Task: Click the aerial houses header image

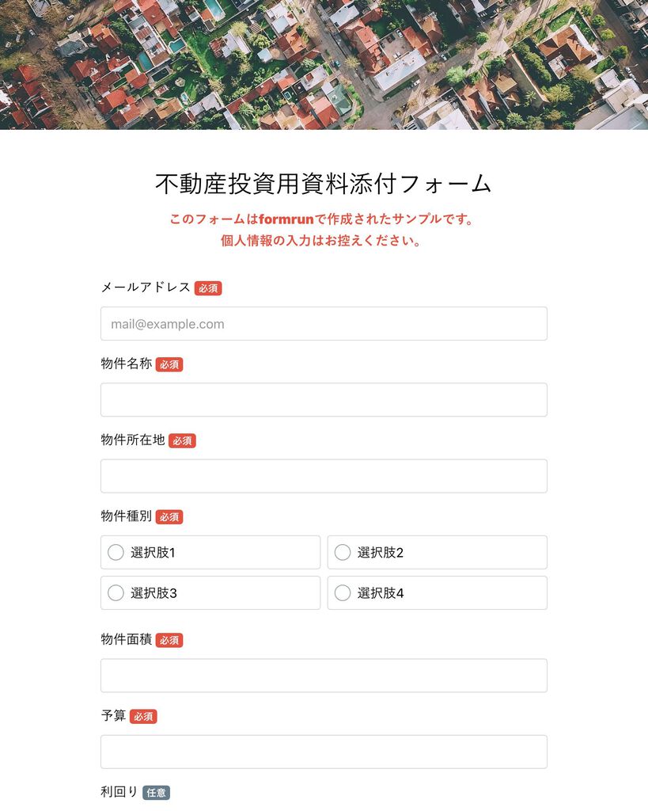Action: coord(324,65)
